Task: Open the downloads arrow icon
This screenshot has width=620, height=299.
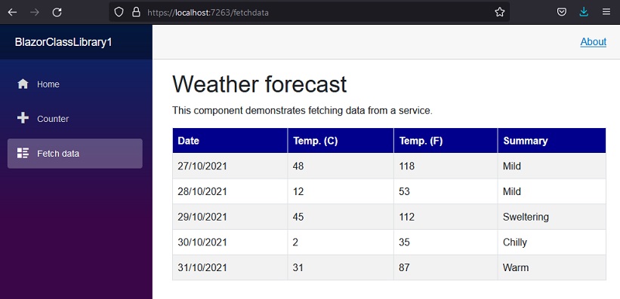Action: [584, 12]
